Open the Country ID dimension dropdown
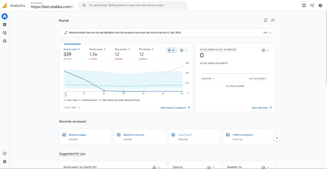The width and height of the screenshot is (327, 169). 90,167
